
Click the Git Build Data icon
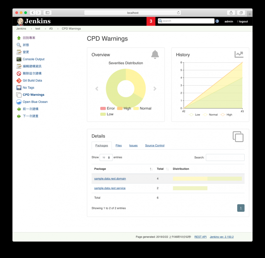(19, 80)
